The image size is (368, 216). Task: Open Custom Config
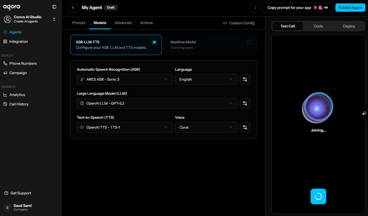(238, 23)
